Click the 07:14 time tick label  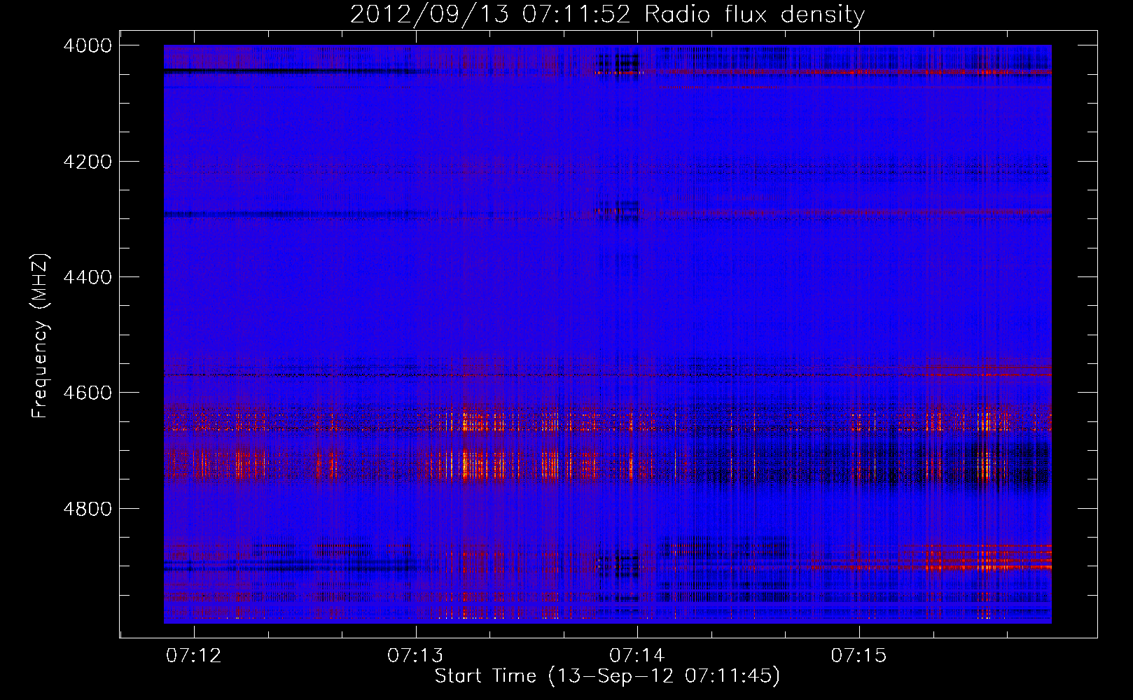(637, 656)
